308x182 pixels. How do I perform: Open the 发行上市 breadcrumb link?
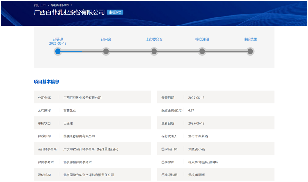coord(40,5)
